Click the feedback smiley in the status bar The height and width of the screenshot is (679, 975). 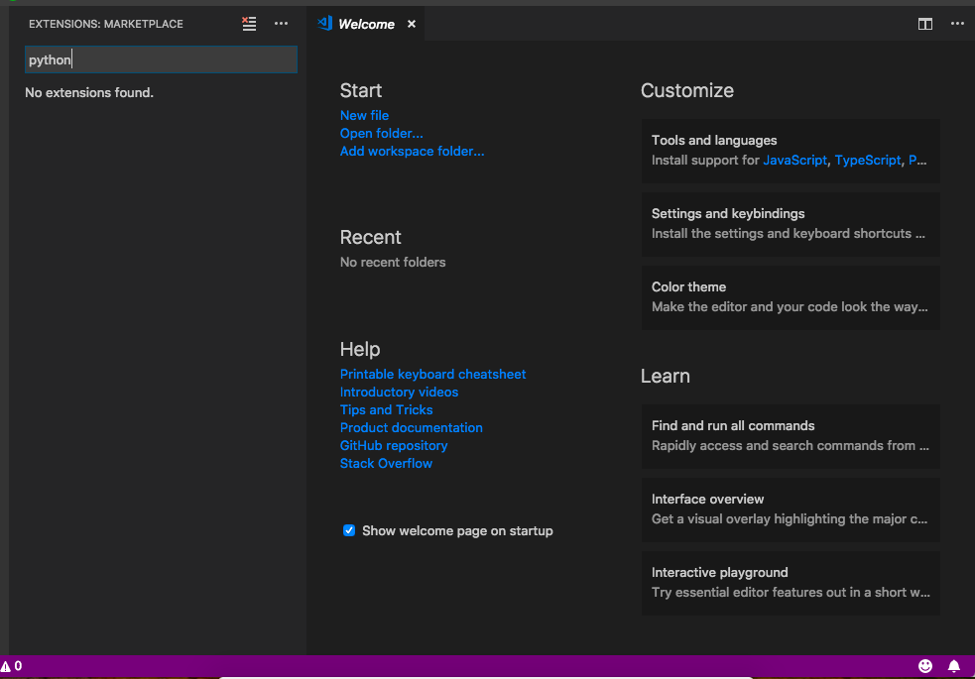tap(925, 665)
